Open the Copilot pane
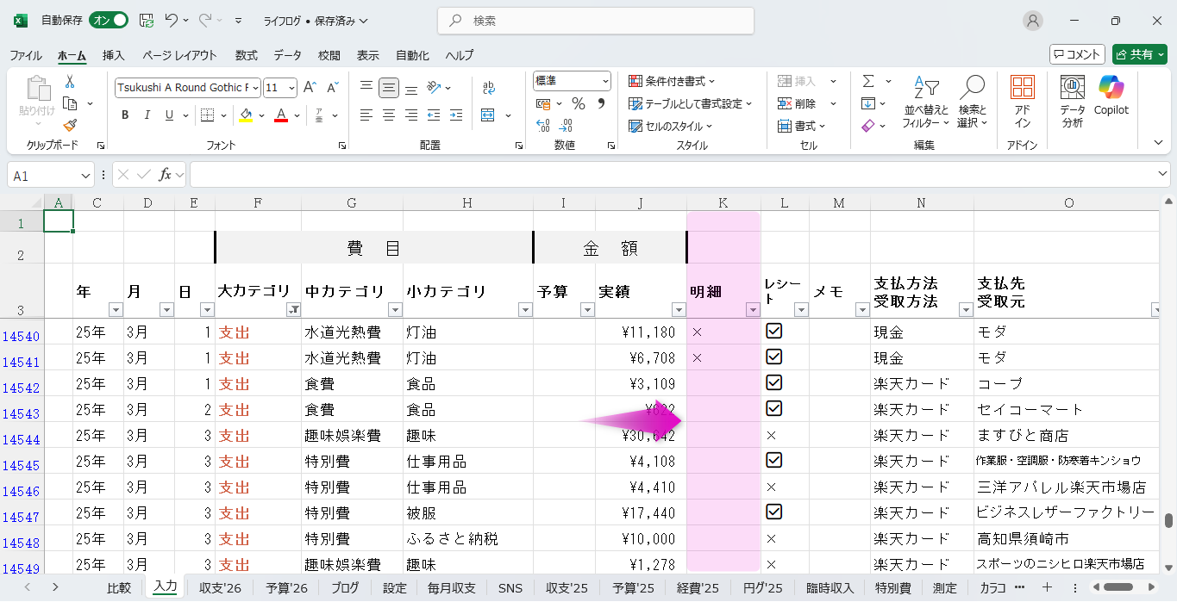The width and height of the screenshot is (1177, 602). 1111,95
